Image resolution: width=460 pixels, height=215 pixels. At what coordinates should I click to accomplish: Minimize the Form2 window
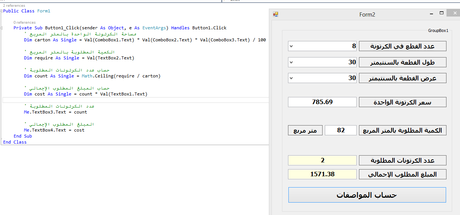coord(431,14)
